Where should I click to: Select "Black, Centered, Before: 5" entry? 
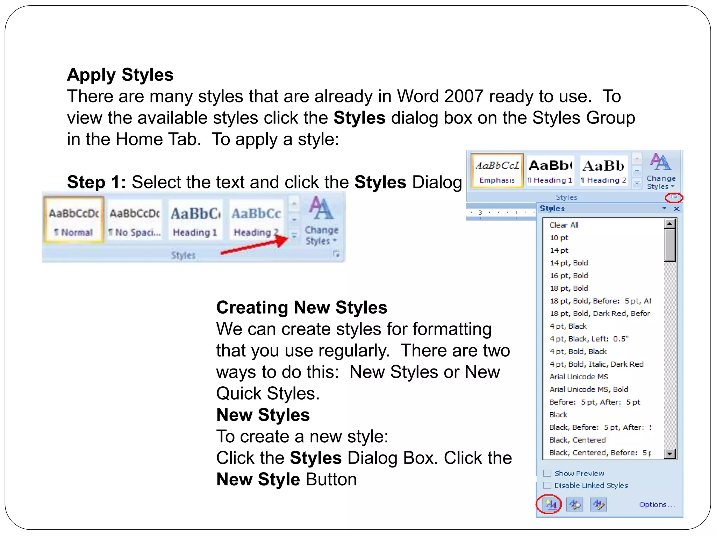pyautogui.click(x=600, y=453)
